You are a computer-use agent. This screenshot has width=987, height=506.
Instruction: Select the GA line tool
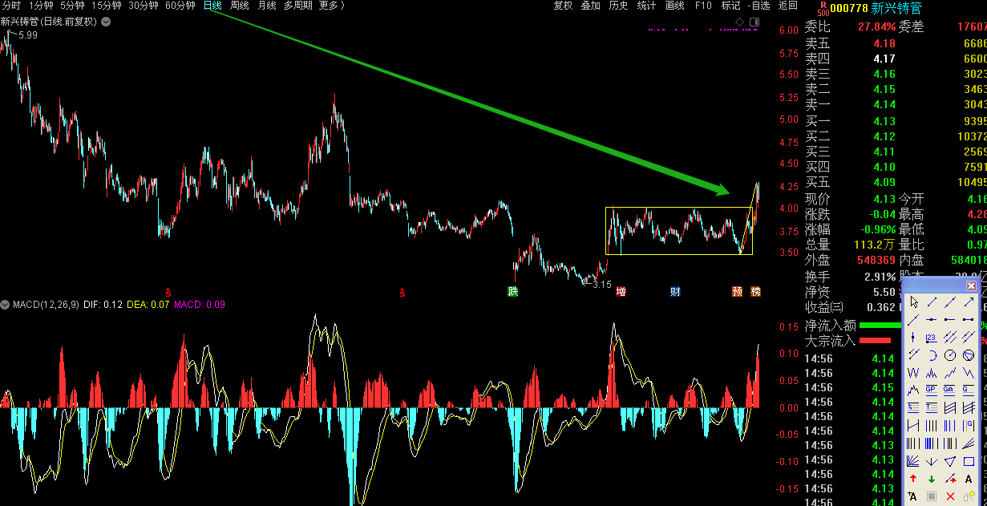[x=950, y=390]
